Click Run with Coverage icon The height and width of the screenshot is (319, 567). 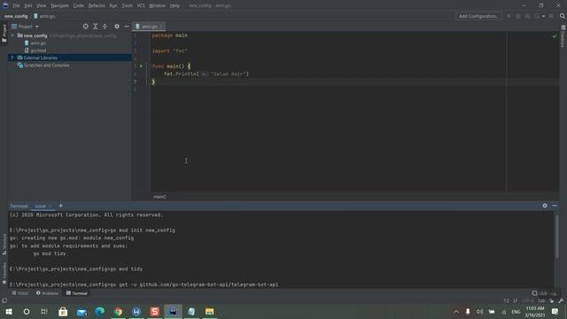tap(528, 16)
